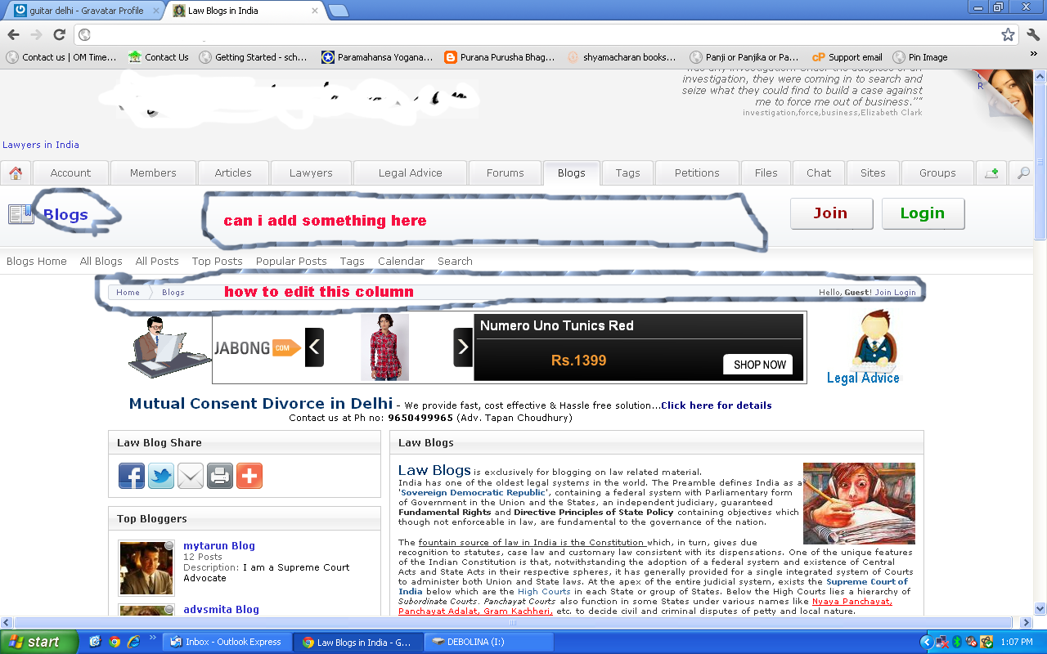Open Popular Posts

[291, 262]
